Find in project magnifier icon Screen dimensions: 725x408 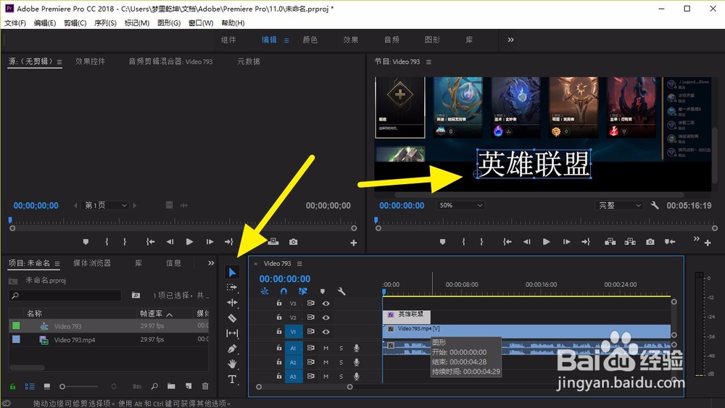[154, 386]
